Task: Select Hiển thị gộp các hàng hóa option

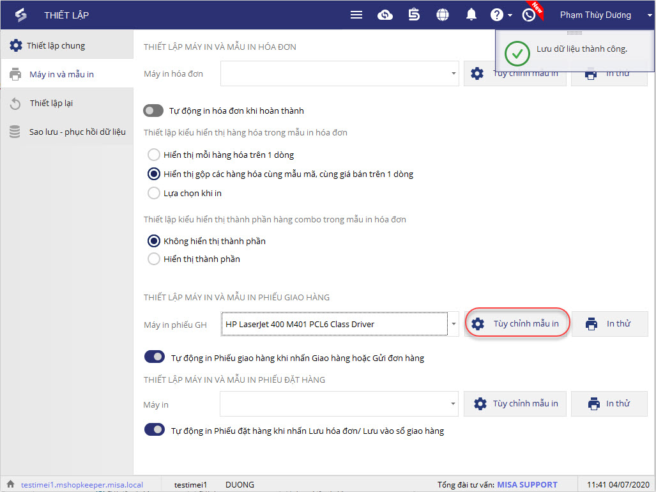Action: tap(154, 174)
